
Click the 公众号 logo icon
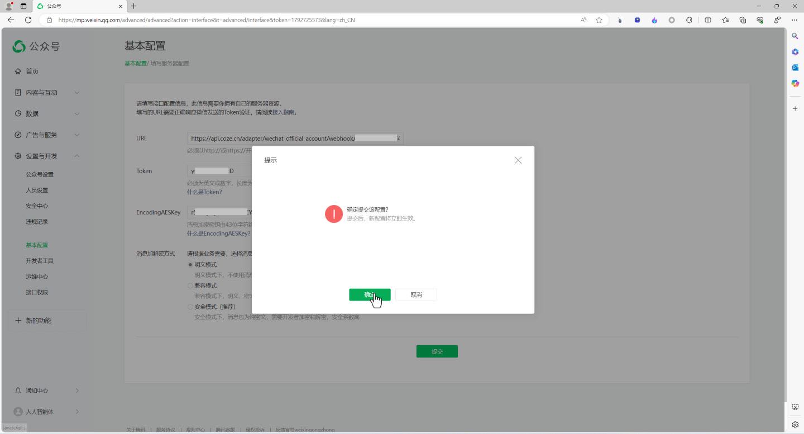point(19,46)
